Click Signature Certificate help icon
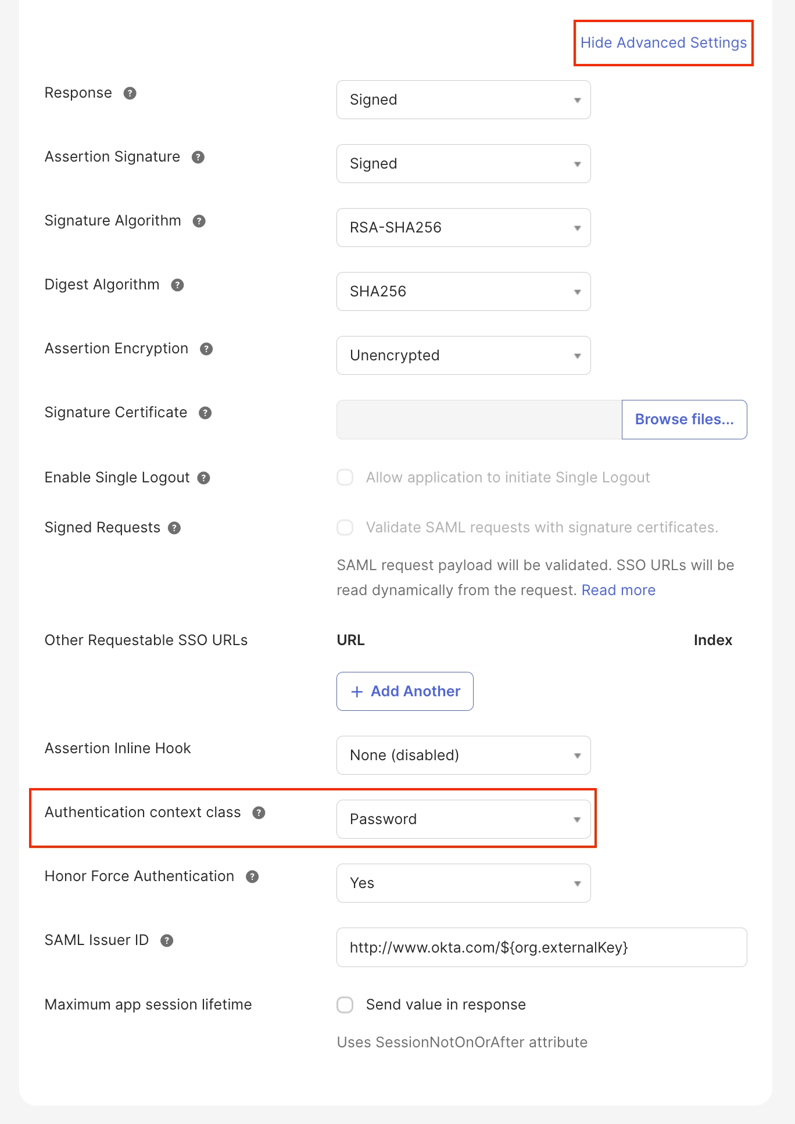The image size is (795, 1124). coord(205,413)
